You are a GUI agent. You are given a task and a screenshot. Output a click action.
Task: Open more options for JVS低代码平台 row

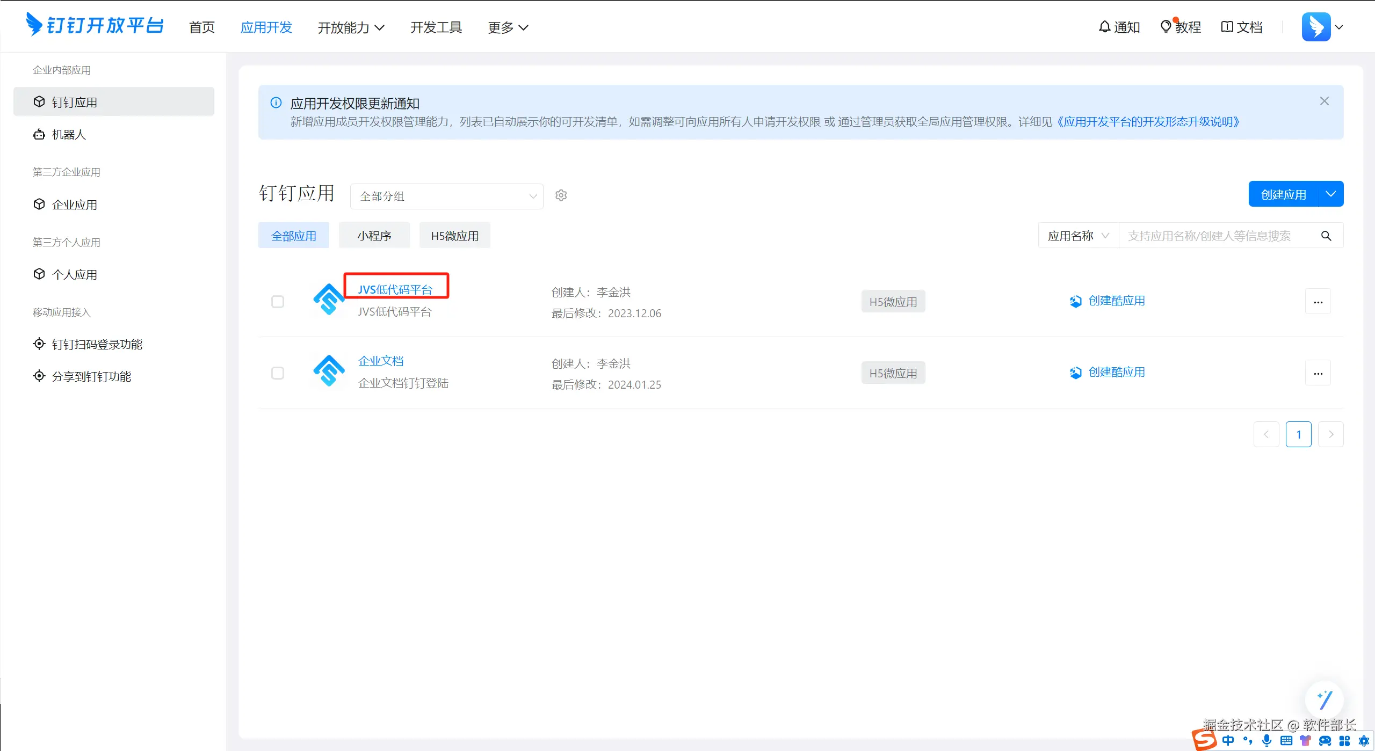click(x=1318, y=302)
